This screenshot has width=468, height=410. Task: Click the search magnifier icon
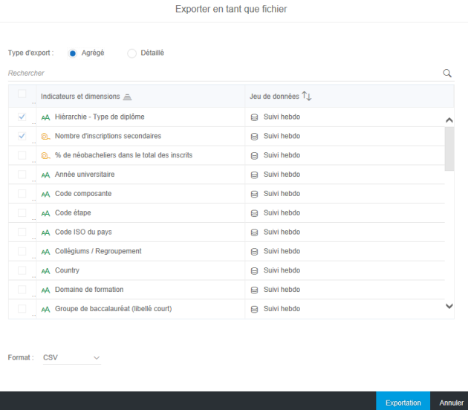446,73
